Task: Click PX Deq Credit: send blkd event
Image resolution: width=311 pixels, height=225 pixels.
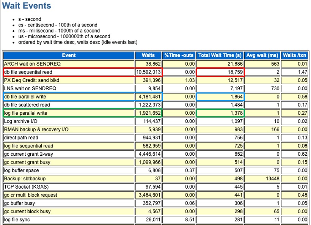Action: pyautogui.click(x=31, y=80)
